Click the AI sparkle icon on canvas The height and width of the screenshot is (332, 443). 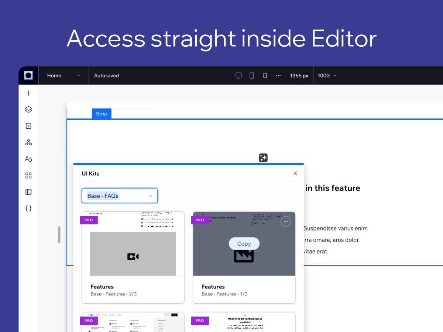[263, 158]
